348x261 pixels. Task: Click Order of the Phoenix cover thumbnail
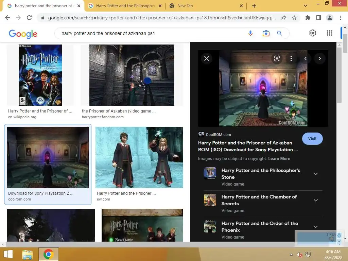[x=210, y=226]
